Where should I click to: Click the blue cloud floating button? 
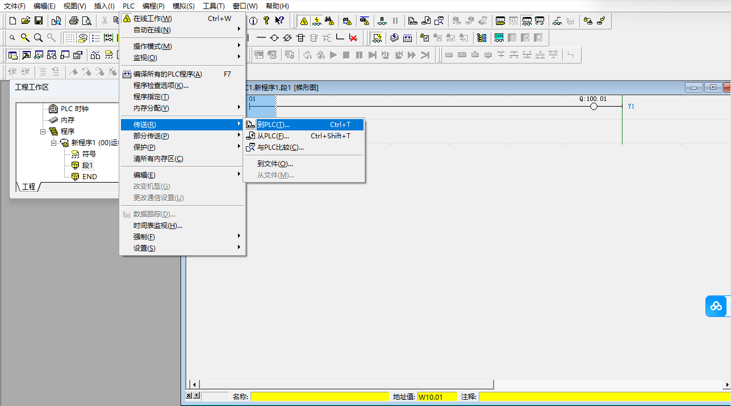coord(716,306)
